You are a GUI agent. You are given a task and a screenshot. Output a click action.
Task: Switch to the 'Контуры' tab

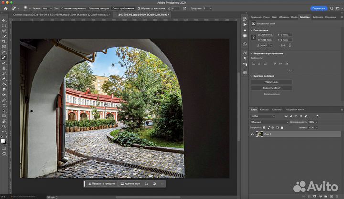pos(277,110)
